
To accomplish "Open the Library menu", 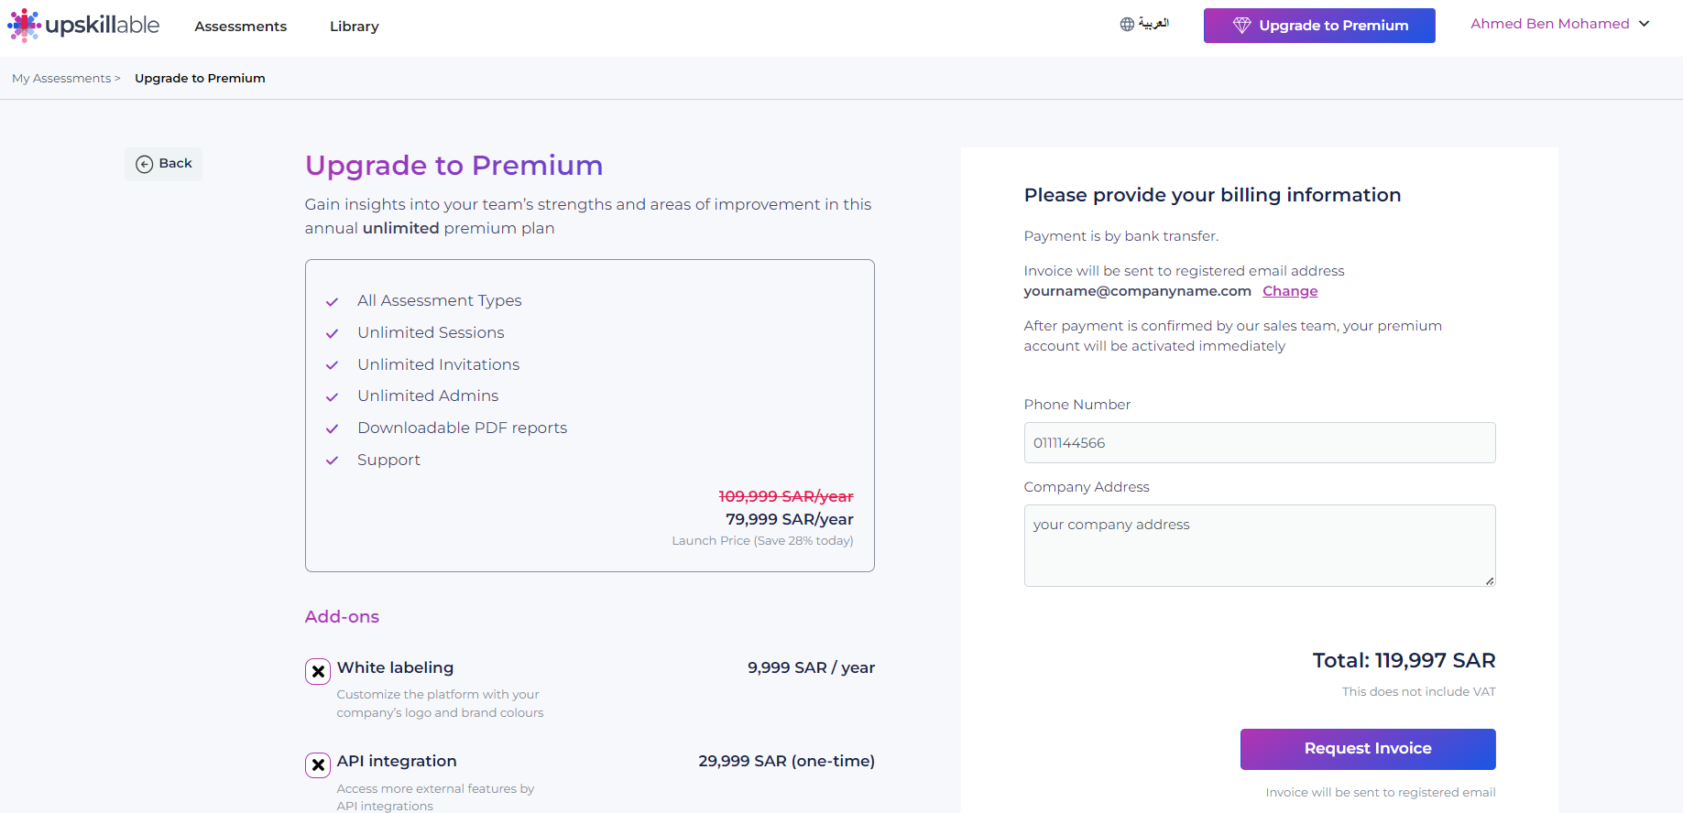I will pos(355,27).
